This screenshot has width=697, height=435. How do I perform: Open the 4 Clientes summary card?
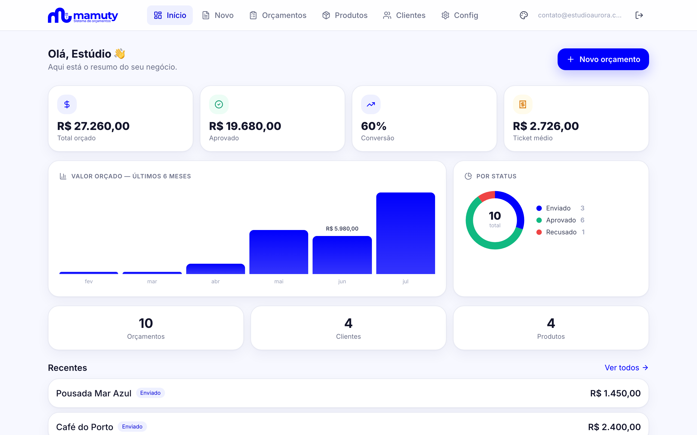tap(348, 328)
